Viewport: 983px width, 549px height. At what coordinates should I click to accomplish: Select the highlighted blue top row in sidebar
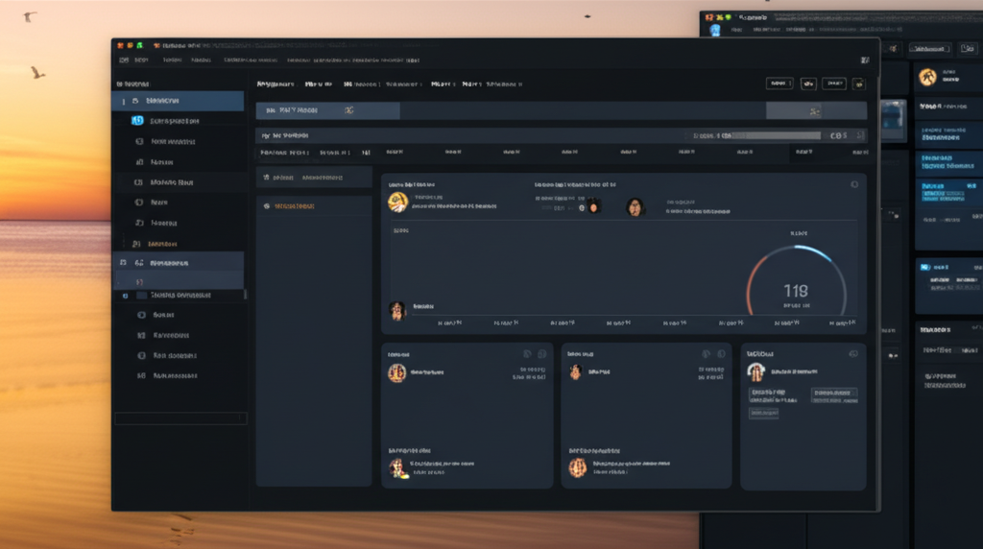[x=178, y=101]
